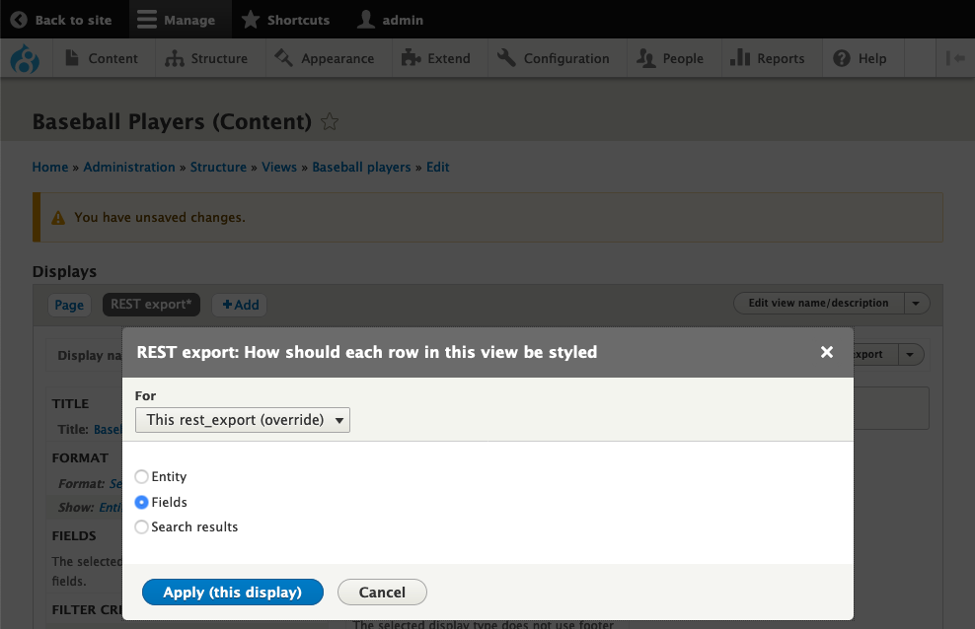975x629 pixels.
Task: Star the Baseball Players view as favorite
Action: 330,121
